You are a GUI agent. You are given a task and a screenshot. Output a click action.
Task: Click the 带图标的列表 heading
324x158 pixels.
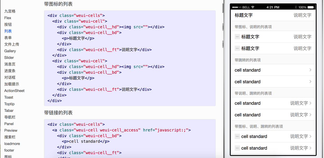coord(58,4)
